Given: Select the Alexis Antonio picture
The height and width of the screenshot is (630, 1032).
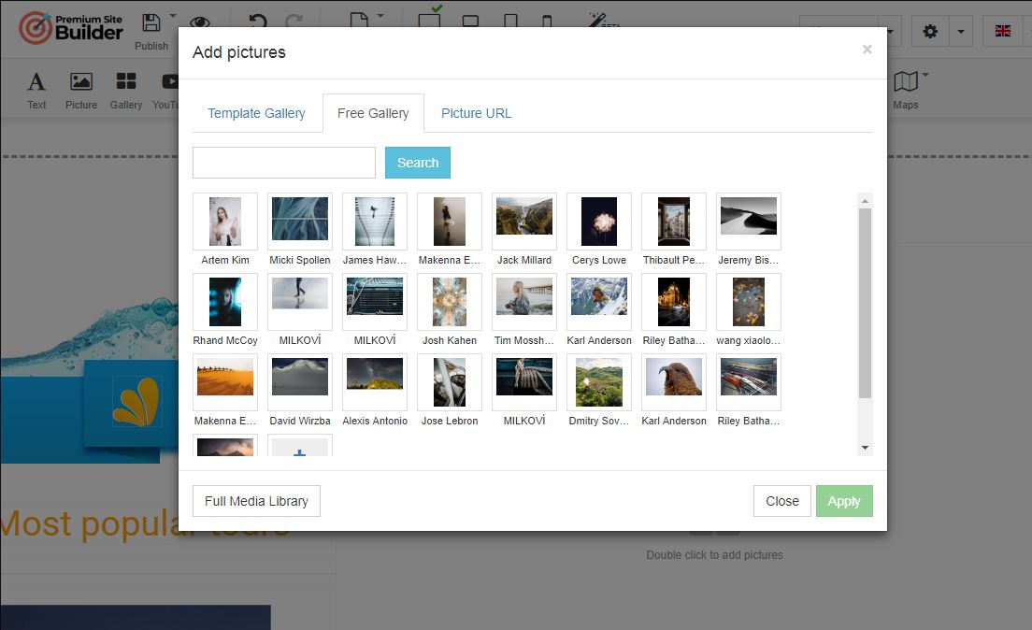Looking at the screenshot, I should click(375, 381).
